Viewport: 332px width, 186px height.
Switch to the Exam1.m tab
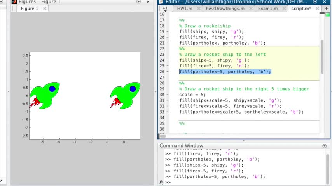[x=267, y=9]
